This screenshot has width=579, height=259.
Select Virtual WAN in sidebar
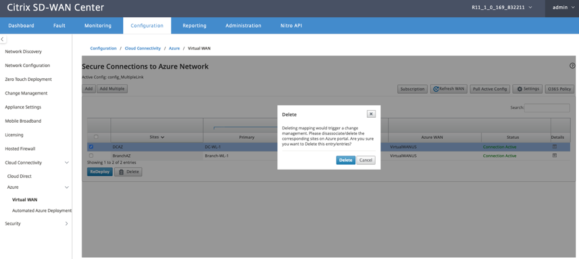click(x=25, y=200)
